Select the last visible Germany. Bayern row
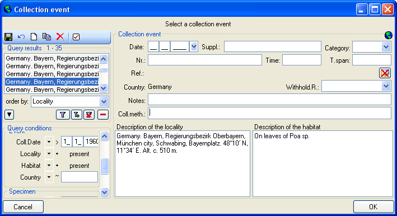Screen dimensions: 397x216 coord(52,90)
